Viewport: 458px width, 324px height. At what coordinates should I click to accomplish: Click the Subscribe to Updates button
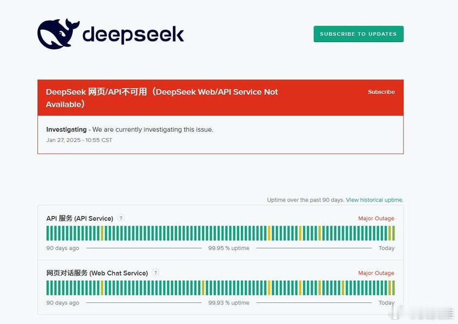point(359,34)
